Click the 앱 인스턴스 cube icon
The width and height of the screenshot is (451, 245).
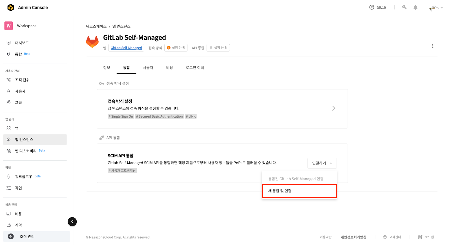9,140
